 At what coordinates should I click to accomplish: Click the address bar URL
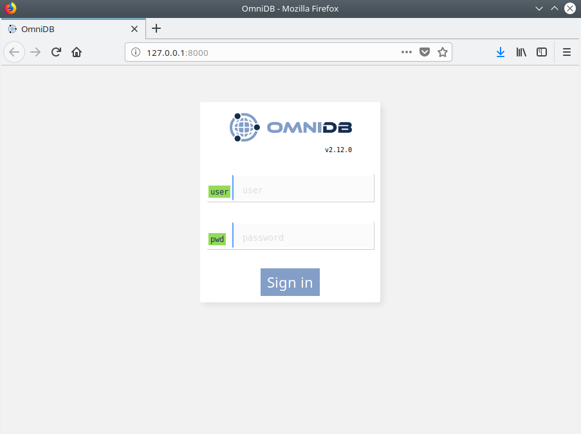[x=257, y=53]
